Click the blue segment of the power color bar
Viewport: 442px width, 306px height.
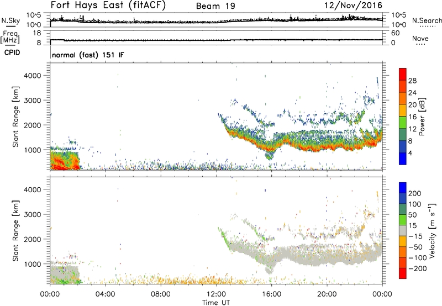pyautogui.click(x=403, y=159)
